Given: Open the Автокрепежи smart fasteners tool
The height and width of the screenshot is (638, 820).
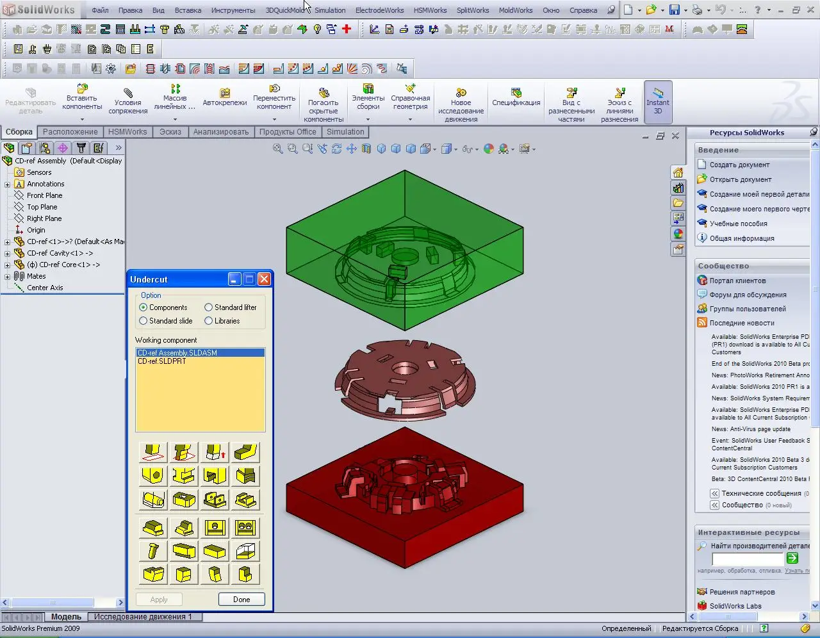Looking at the screenshot, I should [x=224, y=92].
